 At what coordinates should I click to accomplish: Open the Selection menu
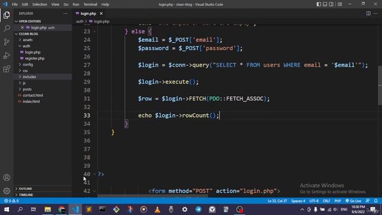click(39, 4)
